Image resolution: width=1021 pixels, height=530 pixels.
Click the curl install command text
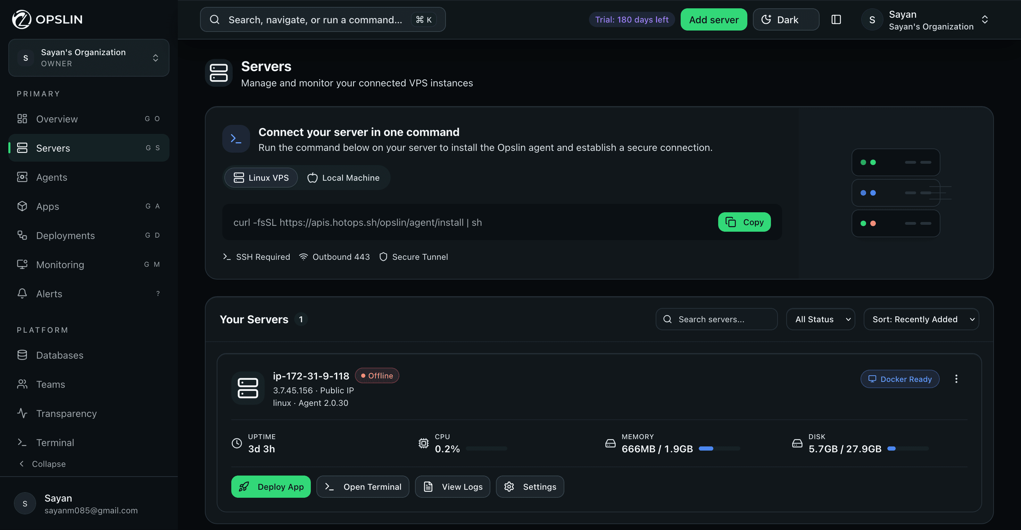[357, 222]
